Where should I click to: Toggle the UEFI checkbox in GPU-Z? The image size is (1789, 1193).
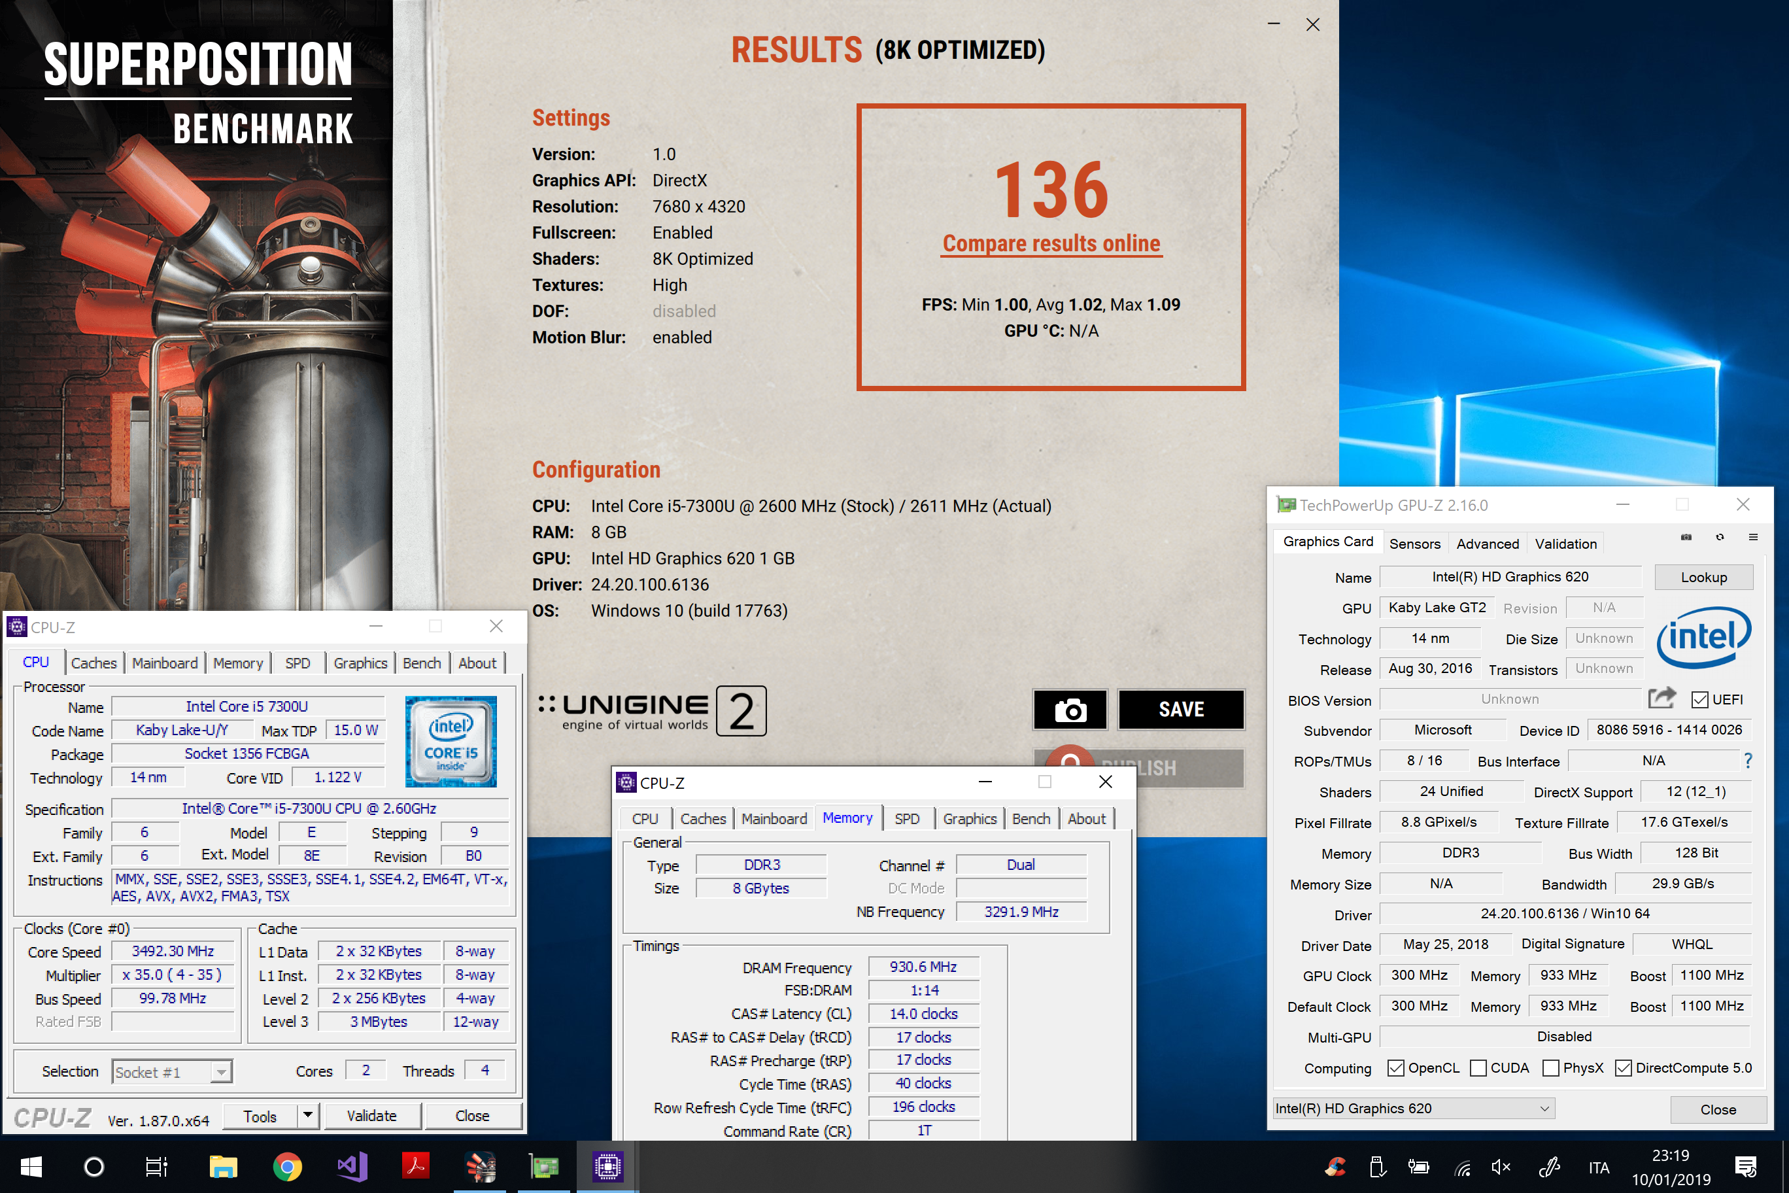pos(1700,699)
